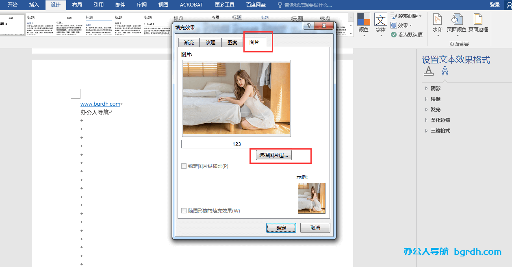Click the picture preview in the dialog

(x=236, y=98)
